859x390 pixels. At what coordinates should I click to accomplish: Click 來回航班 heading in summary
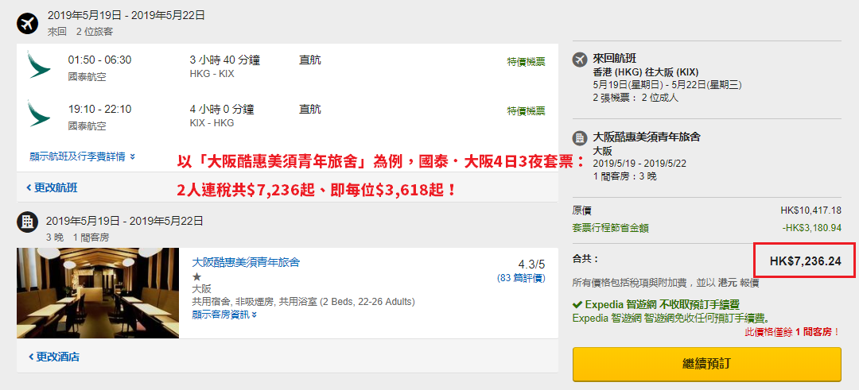pos(614,59)
